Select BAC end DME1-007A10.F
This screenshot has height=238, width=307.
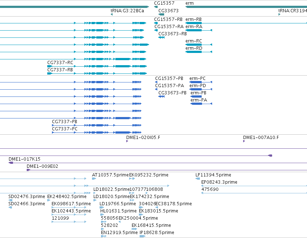pyautogui.click(x=261, y=138)
